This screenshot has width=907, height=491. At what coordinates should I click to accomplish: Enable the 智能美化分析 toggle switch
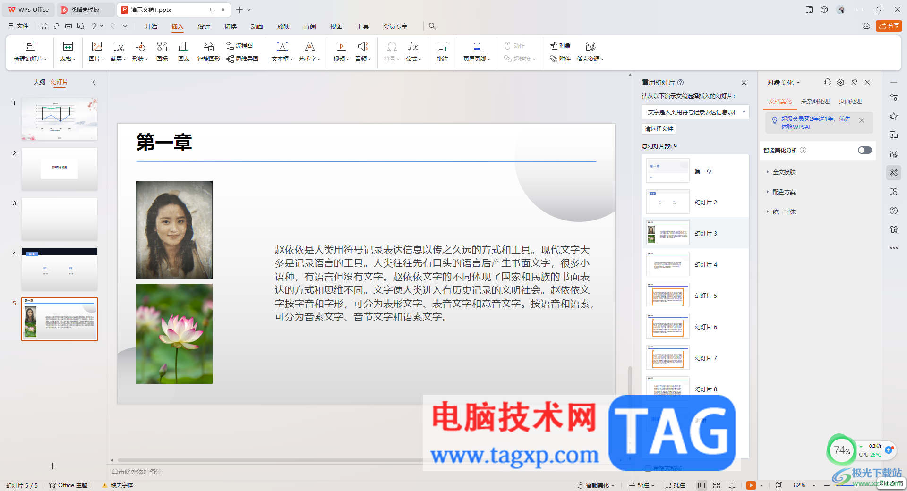pos(864,150)
